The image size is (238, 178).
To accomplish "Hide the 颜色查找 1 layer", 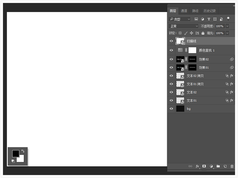I will point(171,50).
